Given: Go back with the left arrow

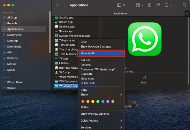Looking at the screenshot, I should point(57,5).
